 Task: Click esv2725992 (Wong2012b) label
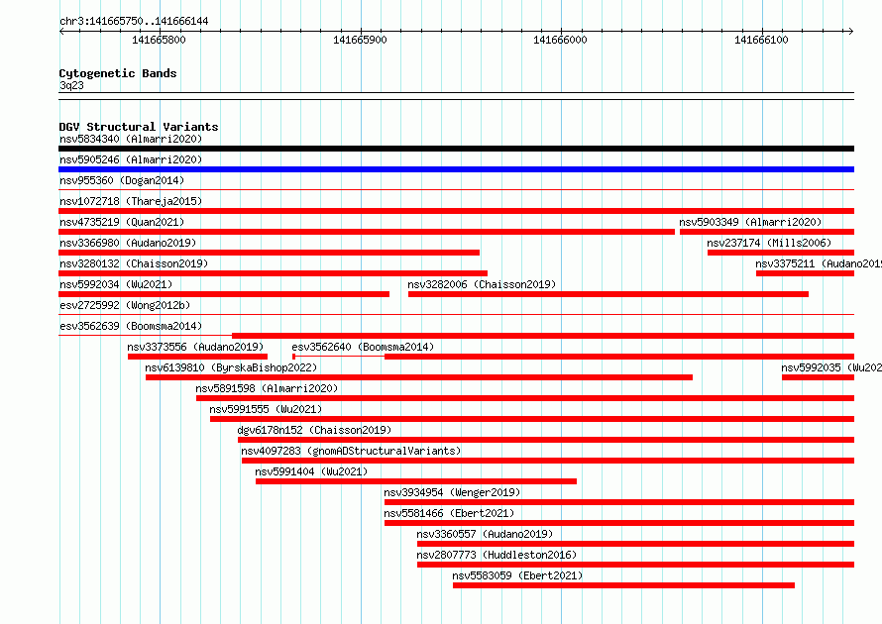(125, 305)
